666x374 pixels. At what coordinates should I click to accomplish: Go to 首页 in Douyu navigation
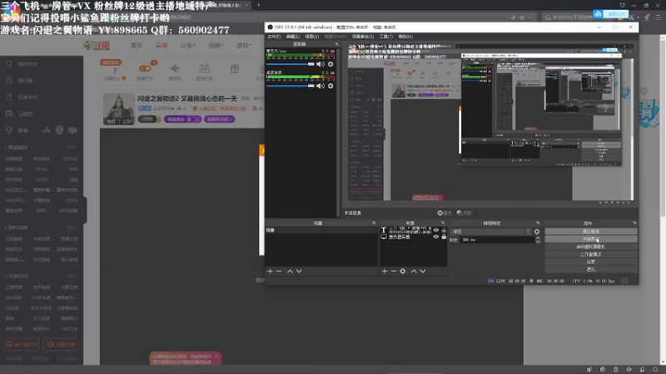pos(137,45)
